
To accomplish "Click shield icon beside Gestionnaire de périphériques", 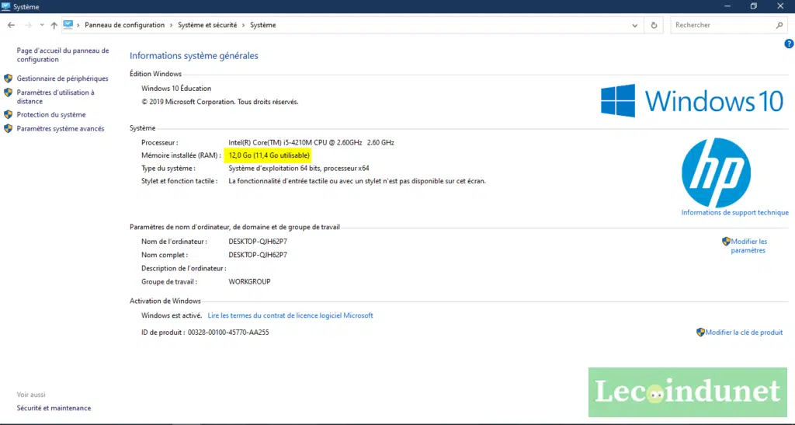I will point(8,78).
